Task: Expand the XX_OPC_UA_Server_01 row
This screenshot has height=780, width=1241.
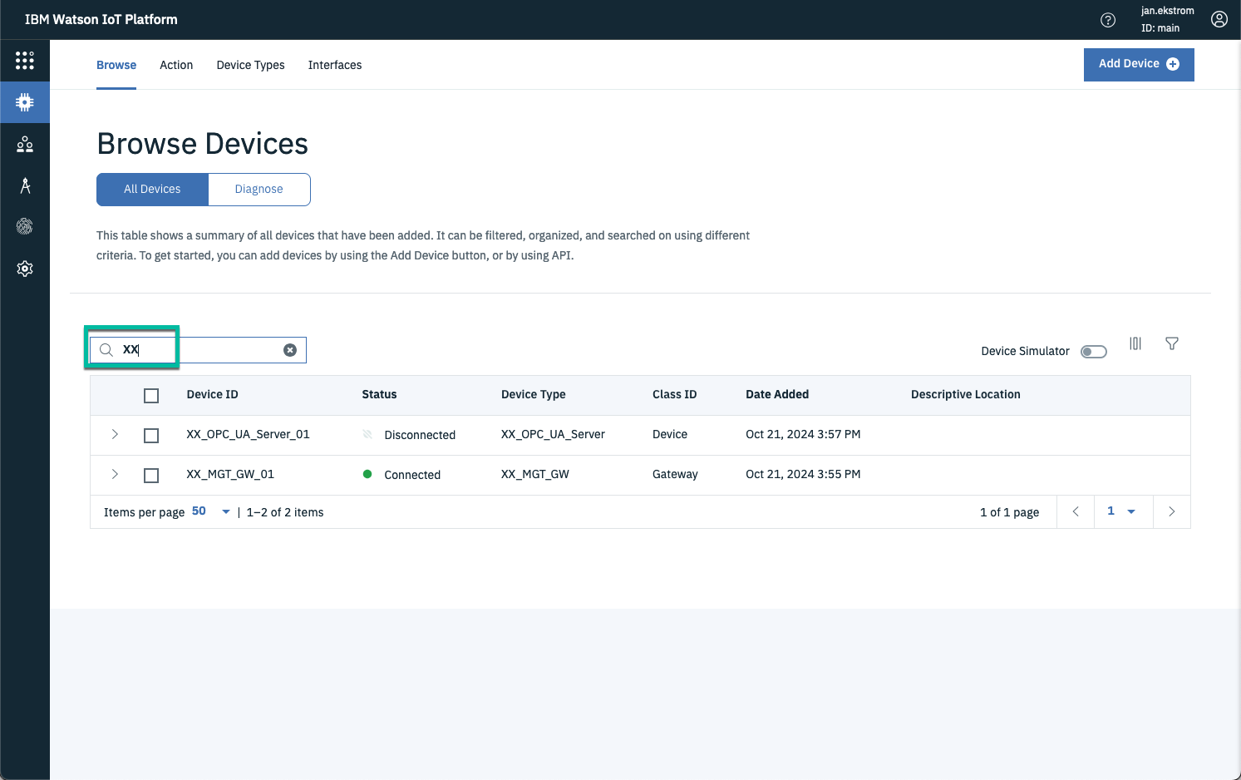Action: 115,434
